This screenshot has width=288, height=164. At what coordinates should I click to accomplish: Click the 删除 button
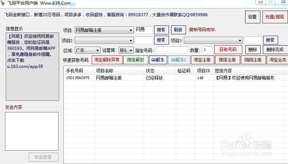[x=253, y=49]
